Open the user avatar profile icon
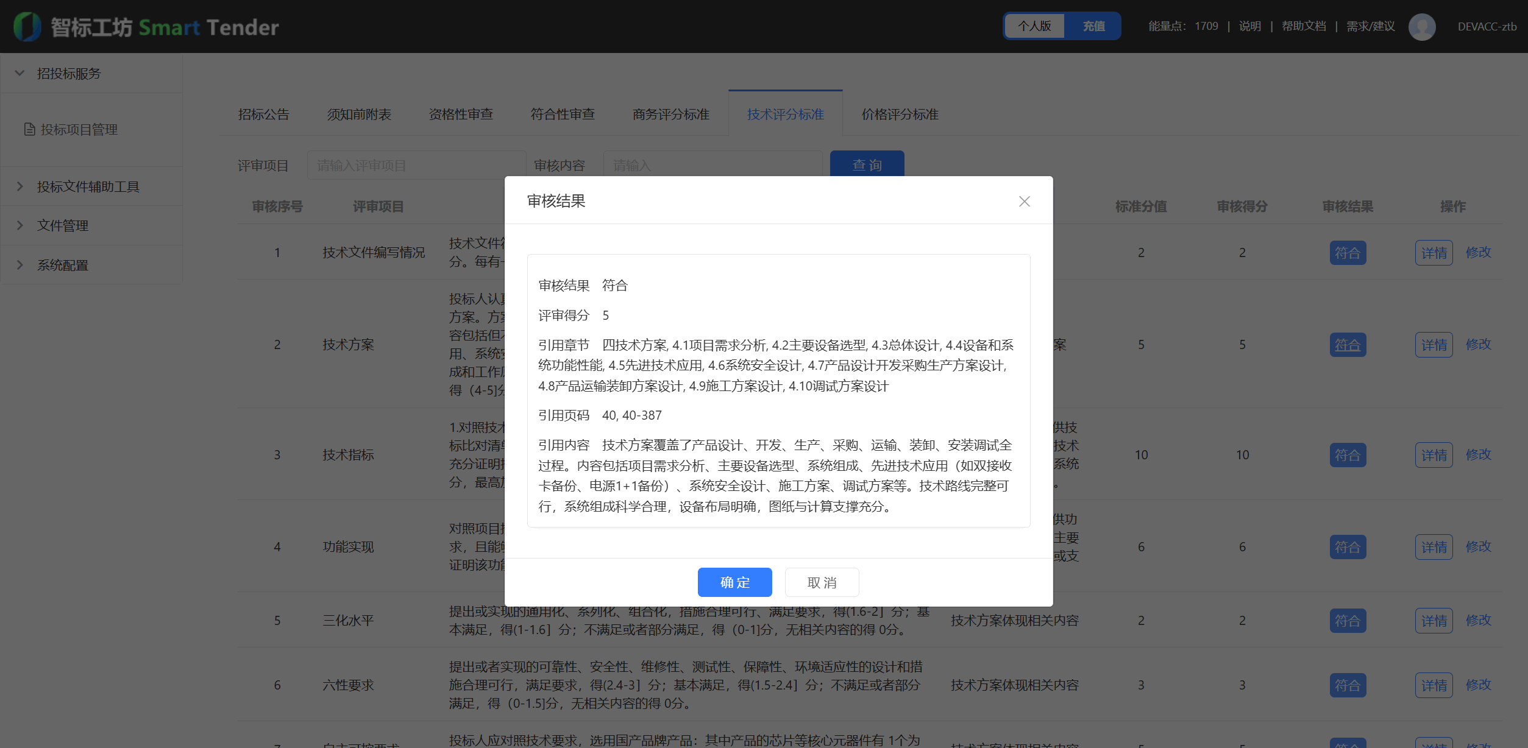Image resolution: width=1528 pixels, height=748 pixels. 1422,26
